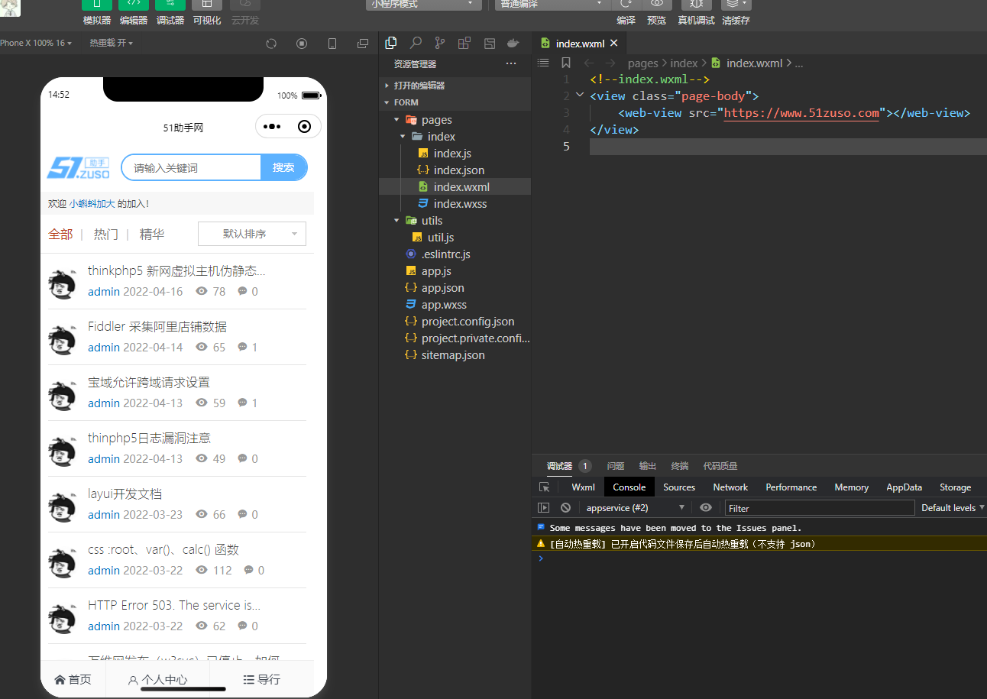Show the console sidebar icon

(x=543, y=507)
